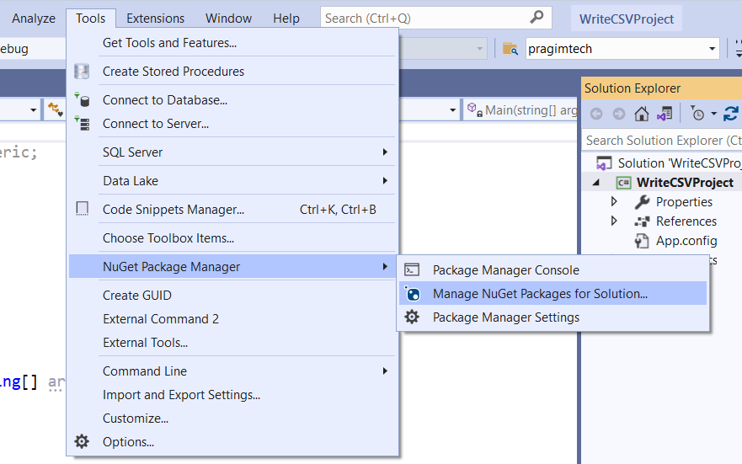The image size is (742, 464).
Task: Click the Connect to Server icon
Action: coord(82,124)
